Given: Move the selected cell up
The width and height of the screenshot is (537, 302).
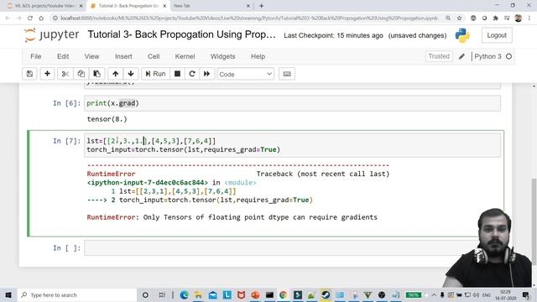Looking at the screenshot, I should [x=116, y=74].
